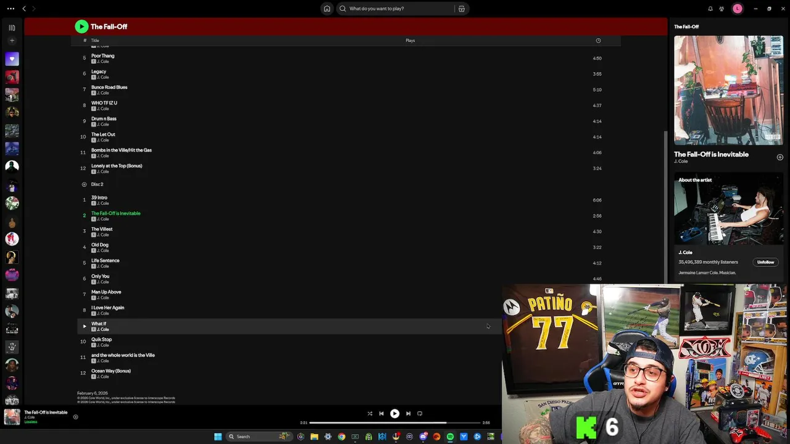This screenshot has width=790, height=444.
Task: Select the track Old Dog
Action: (100, 245)
